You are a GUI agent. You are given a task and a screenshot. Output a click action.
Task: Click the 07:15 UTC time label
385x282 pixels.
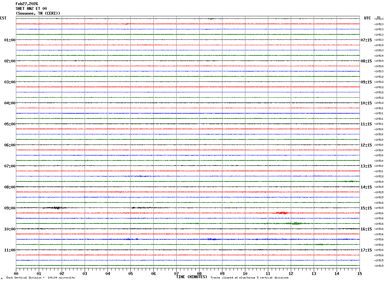tap(366, 40)
